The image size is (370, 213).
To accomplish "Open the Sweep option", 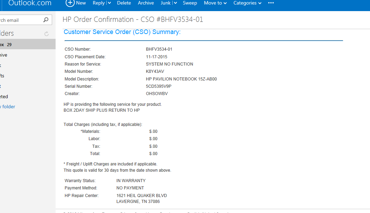I will pos(190,3).
